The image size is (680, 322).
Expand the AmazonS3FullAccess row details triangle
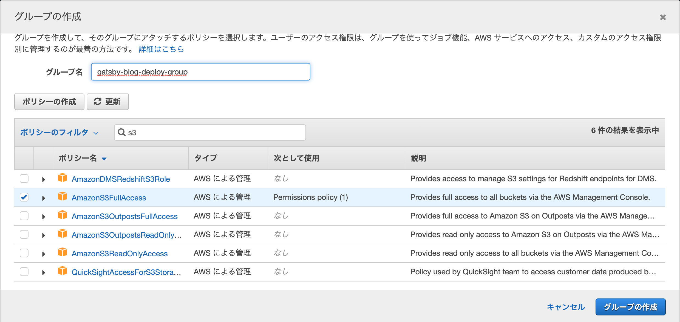tap(43, 198)
